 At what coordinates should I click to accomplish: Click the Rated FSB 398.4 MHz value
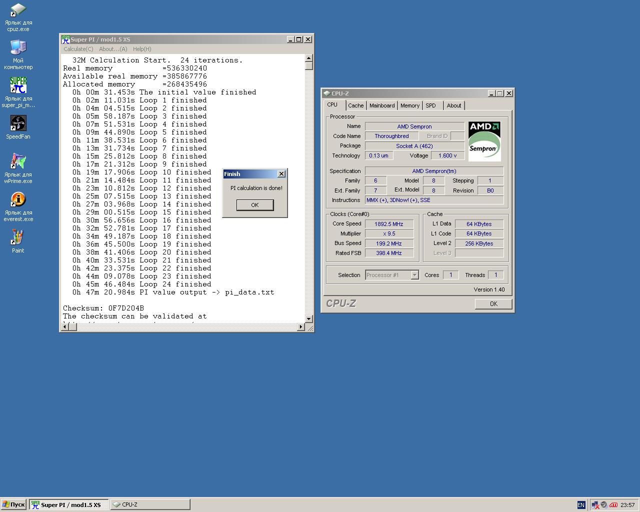pyautogui.click(x=389, y=253)
